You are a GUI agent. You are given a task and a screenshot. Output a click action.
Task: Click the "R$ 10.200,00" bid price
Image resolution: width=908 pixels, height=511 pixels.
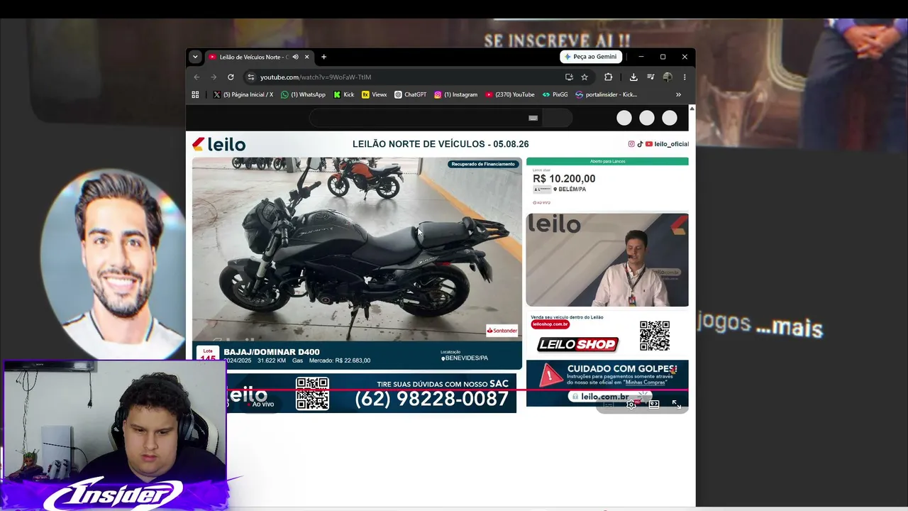(564, 179)
